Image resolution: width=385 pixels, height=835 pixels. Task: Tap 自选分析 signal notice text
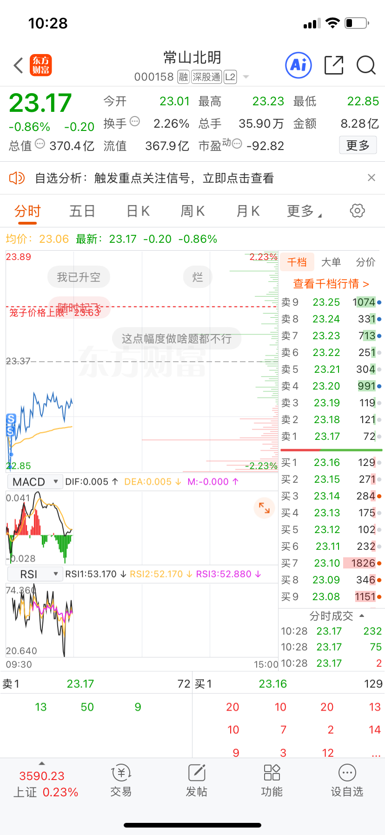(x=154, y=178)
